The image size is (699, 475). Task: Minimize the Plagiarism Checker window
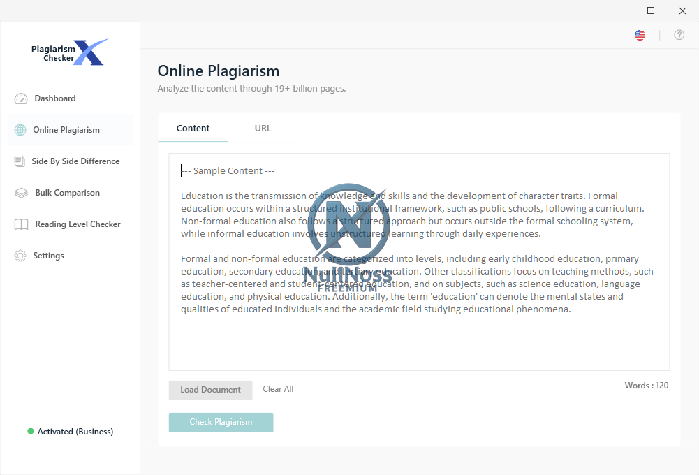tap(619, 10)
